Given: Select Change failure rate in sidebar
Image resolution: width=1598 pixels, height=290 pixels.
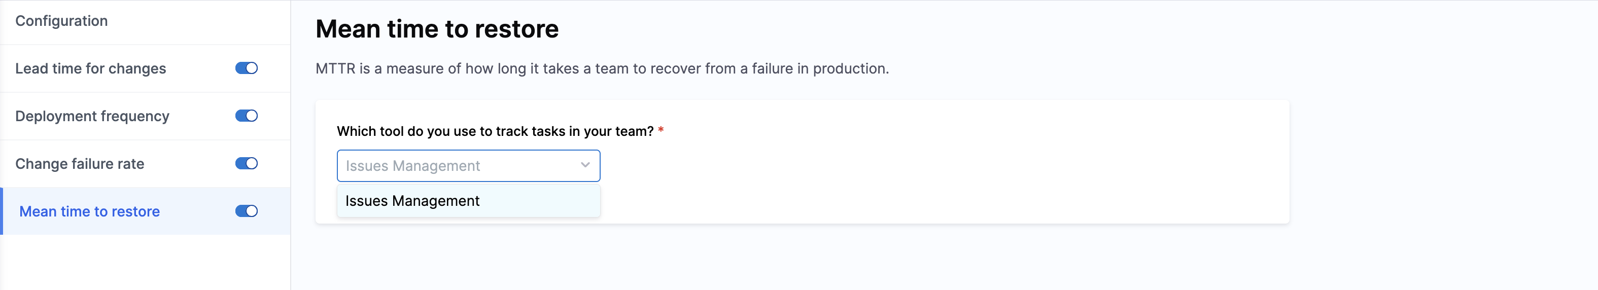Looking at the screenshot, I should (x=80, y=164).
